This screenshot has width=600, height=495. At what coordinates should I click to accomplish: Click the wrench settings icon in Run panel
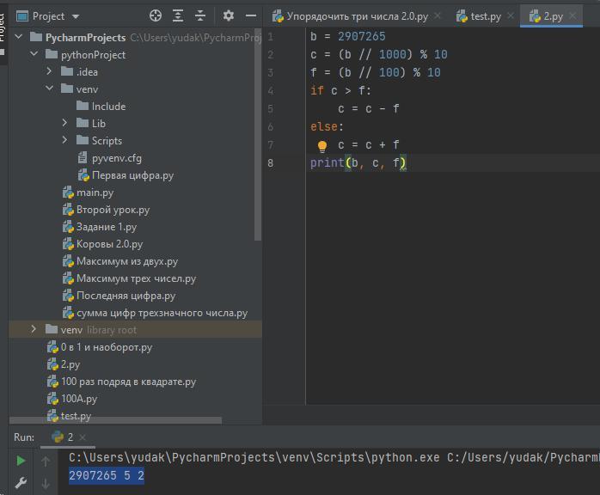21,483
